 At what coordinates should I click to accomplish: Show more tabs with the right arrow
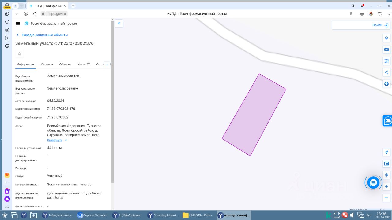pyautogui.click(x=107, y=65)
